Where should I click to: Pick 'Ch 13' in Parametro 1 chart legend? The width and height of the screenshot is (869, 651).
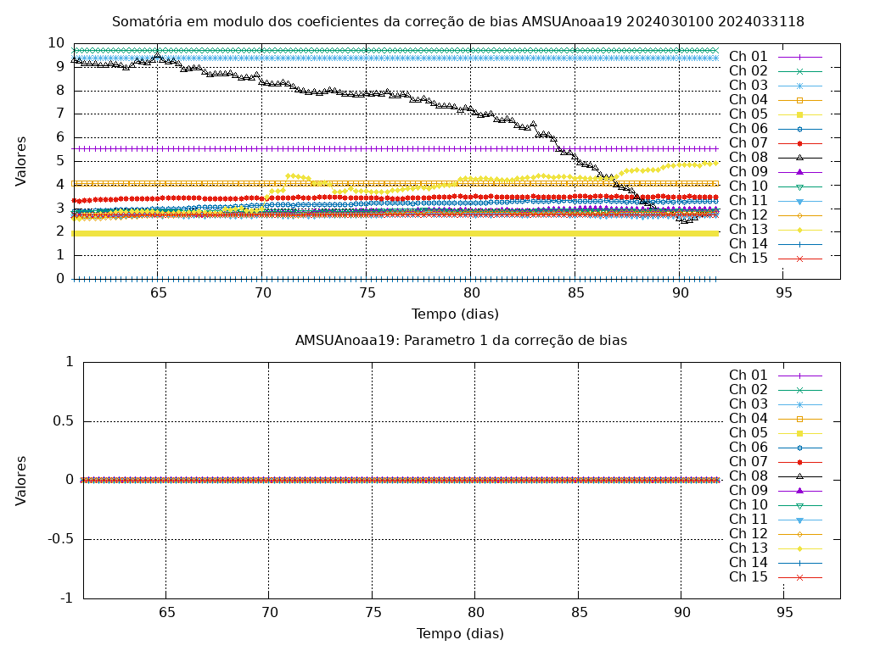[x=748, y=548]
